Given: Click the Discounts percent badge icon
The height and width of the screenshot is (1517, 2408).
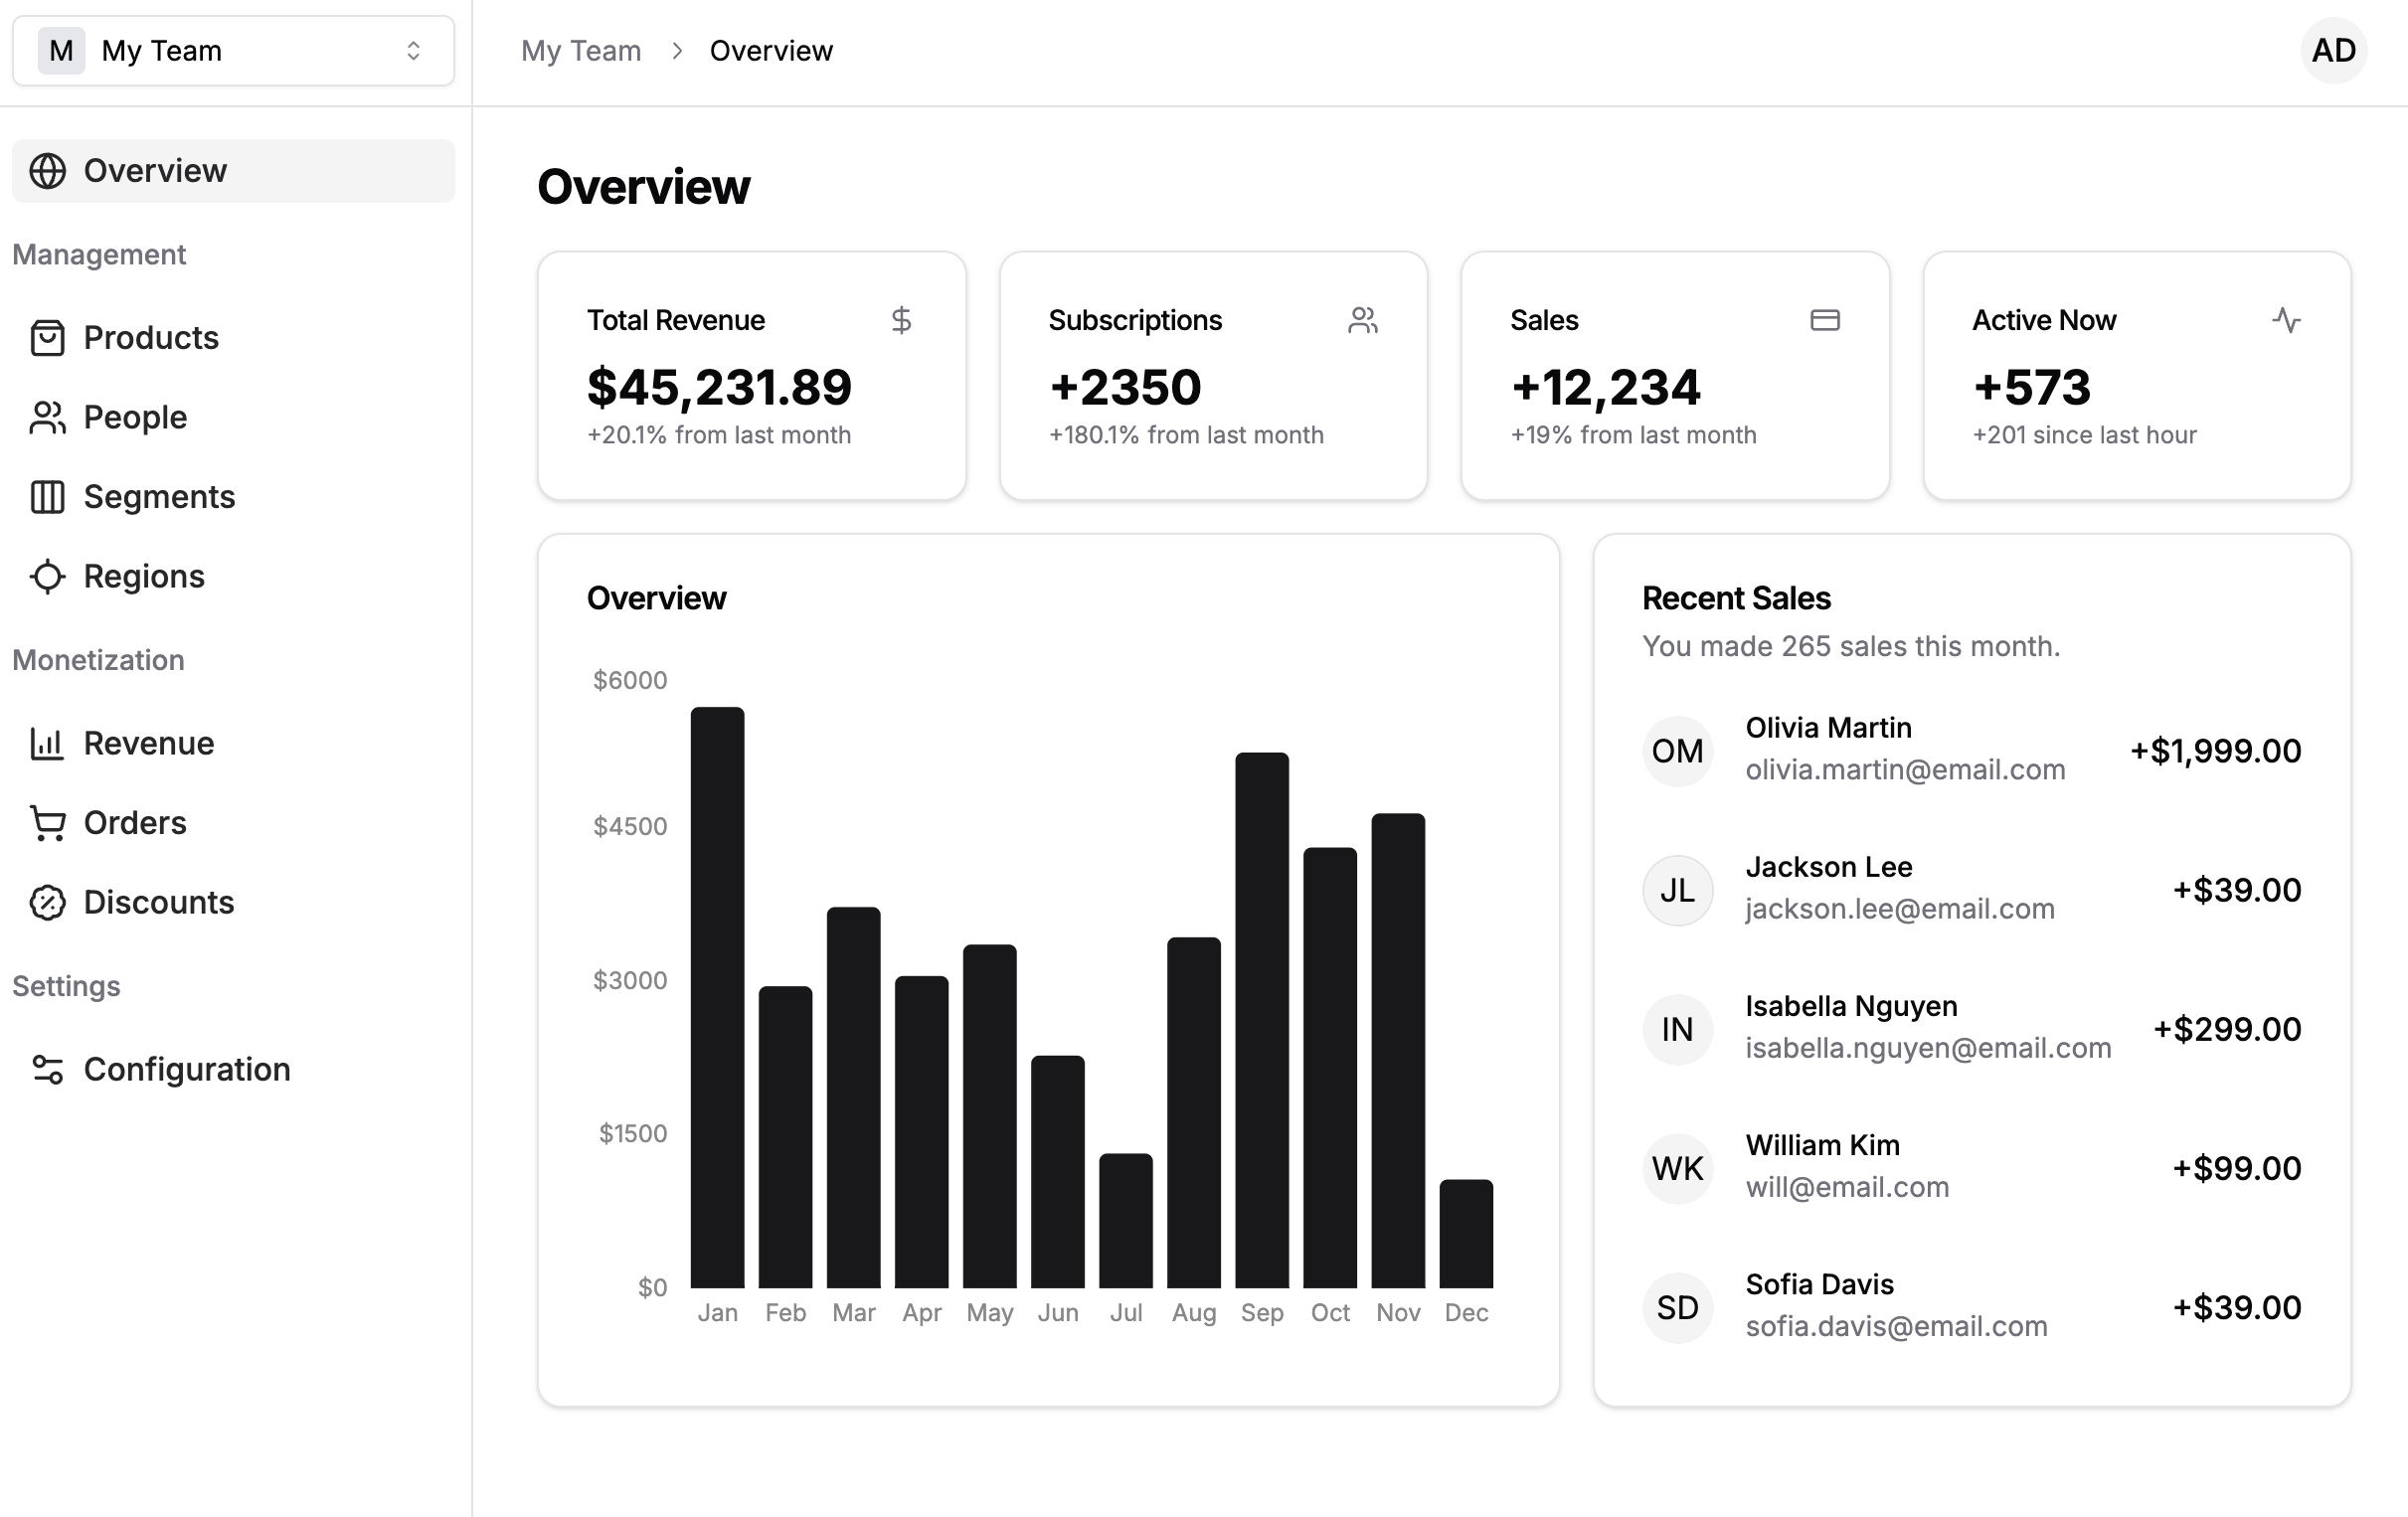Looking at the screenshot, I should [47, 903].
